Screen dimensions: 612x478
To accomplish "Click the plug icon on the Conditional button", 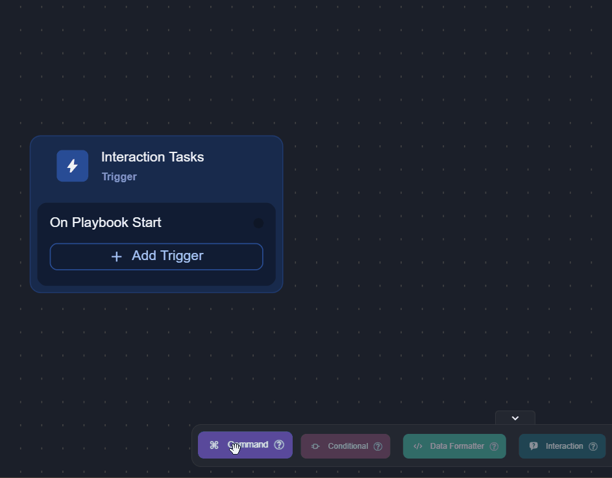I will 315,446.
